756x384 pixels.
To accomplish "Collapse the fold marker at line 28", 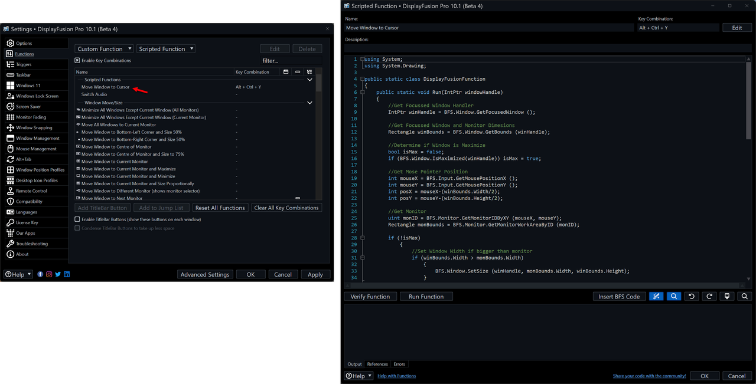I will 363,238.
